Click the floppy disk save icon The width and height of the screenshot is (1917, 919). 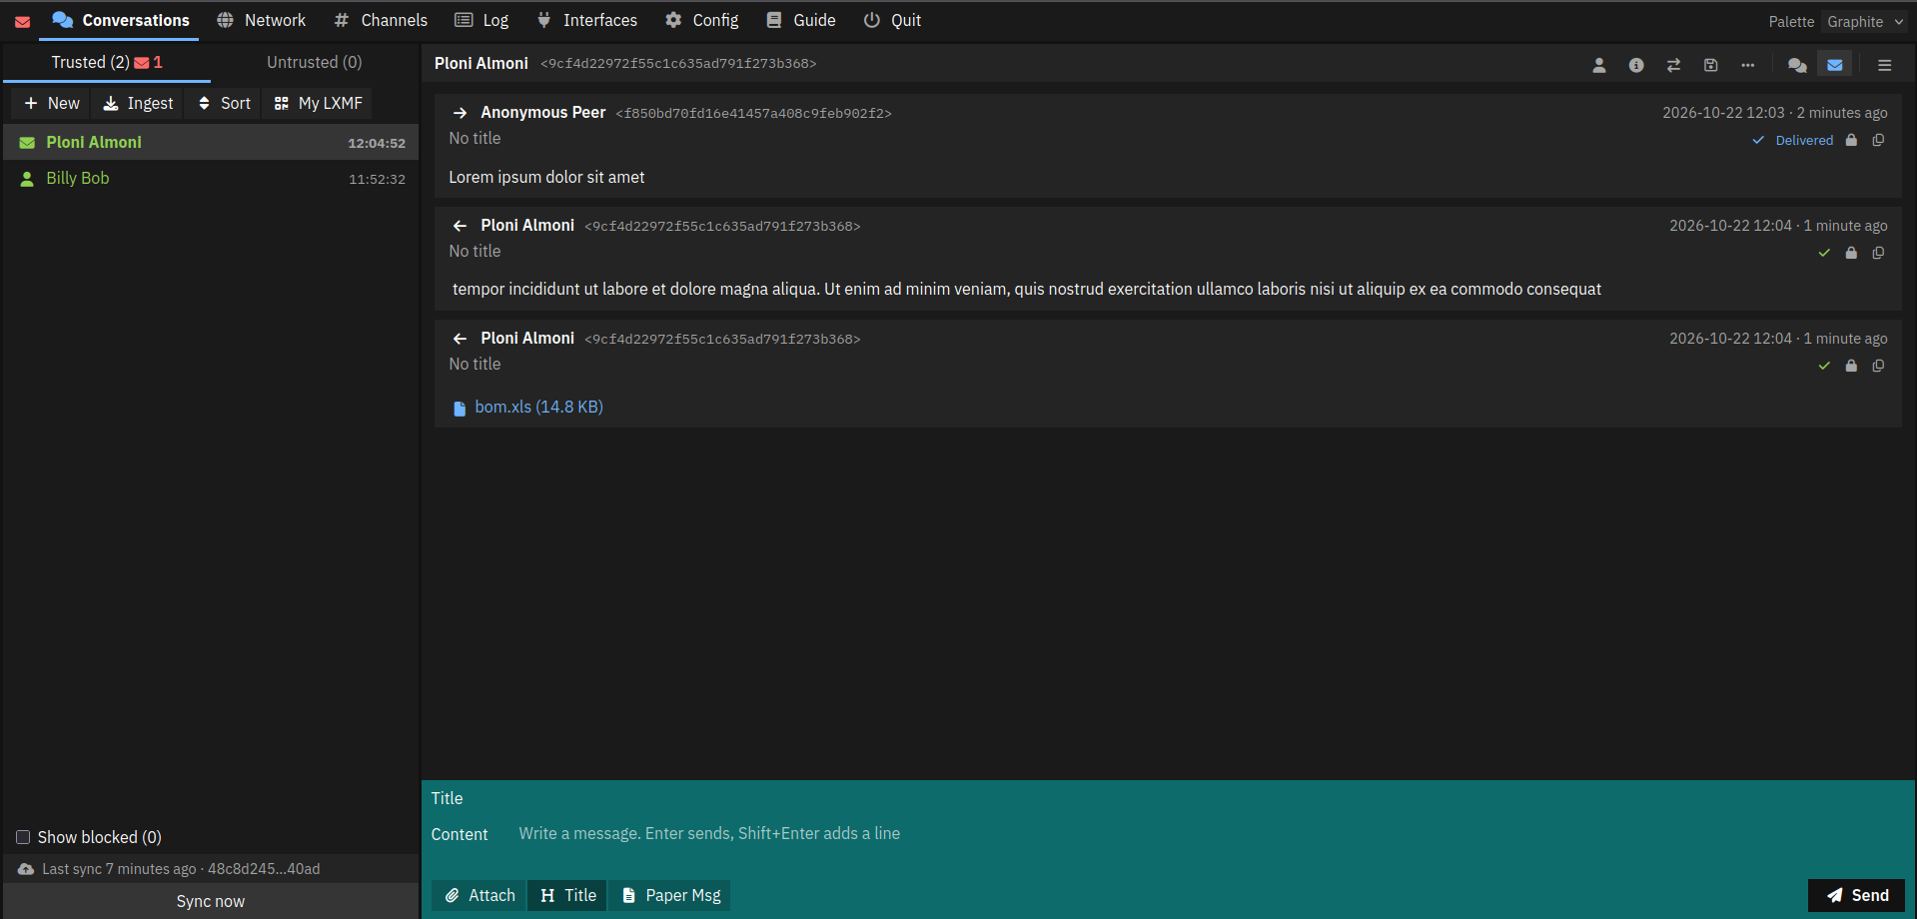tap(1710, 65)
